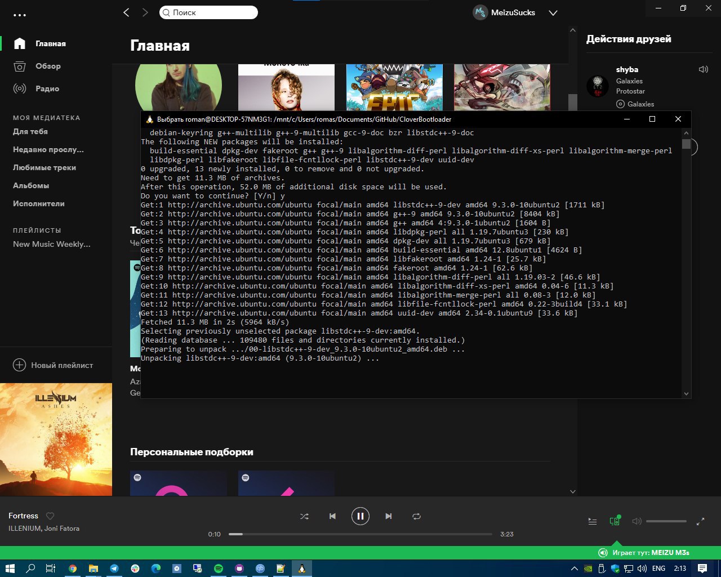The height and width of the screenshot is (577, 721).
Task: Open system volume tray icon
Action: [642, 569]
